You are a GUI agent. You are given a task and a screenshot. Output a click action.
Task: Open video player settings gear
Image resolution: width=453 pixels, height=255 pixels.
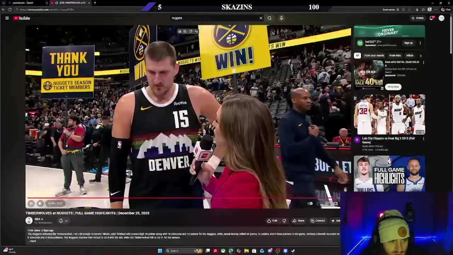[x=327, y=203]
